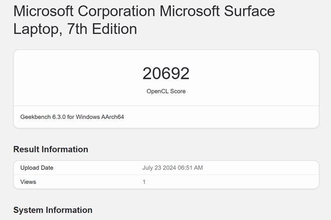This screenshot has width=331, height=220.
Task: Click the "July 23 2024" date value
Action: coord(160,168)
